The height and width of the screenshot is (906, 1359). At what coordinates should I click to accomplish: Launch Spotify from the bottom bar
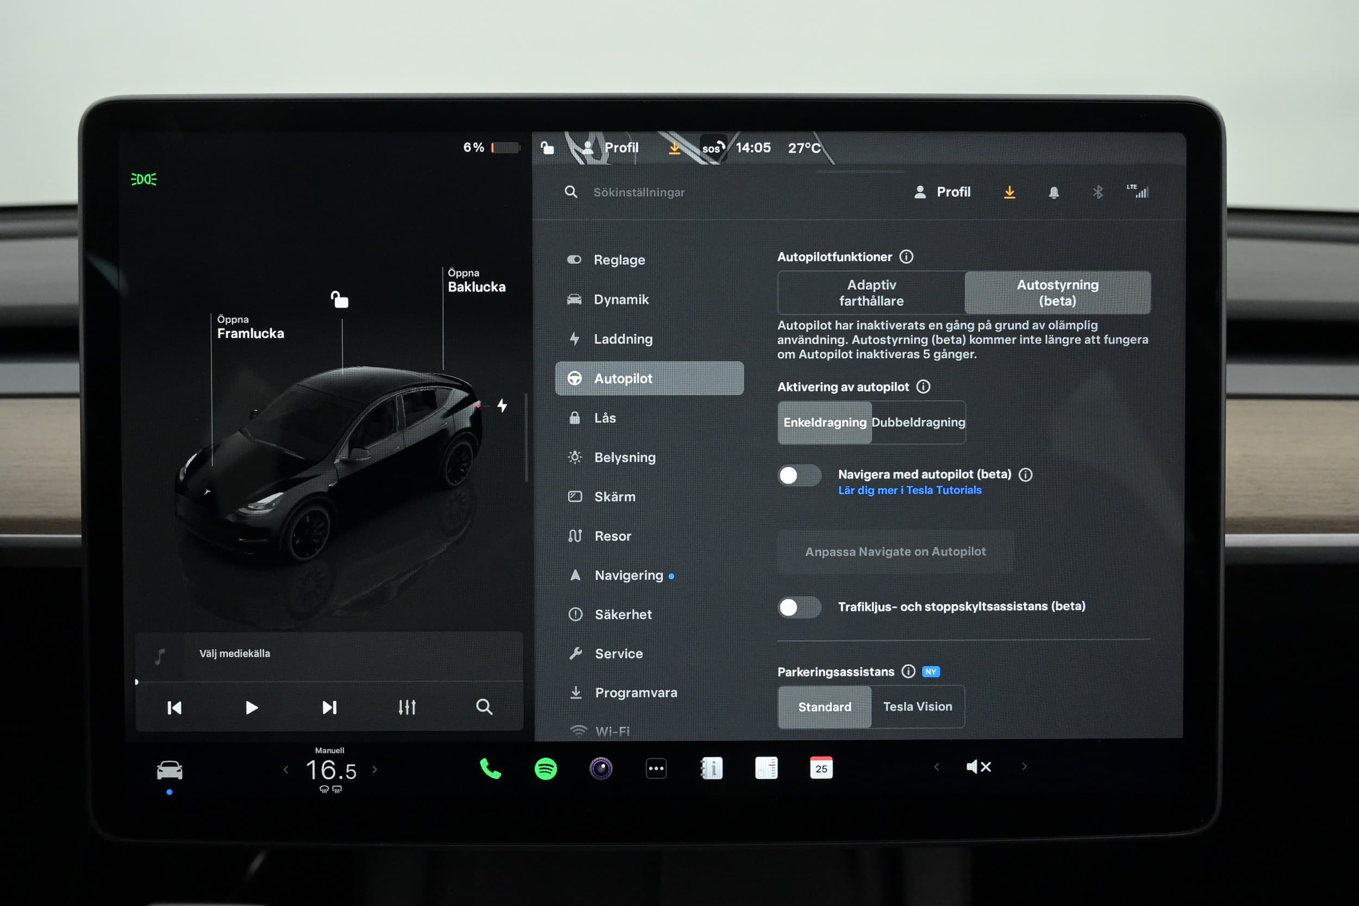(545, 768)
